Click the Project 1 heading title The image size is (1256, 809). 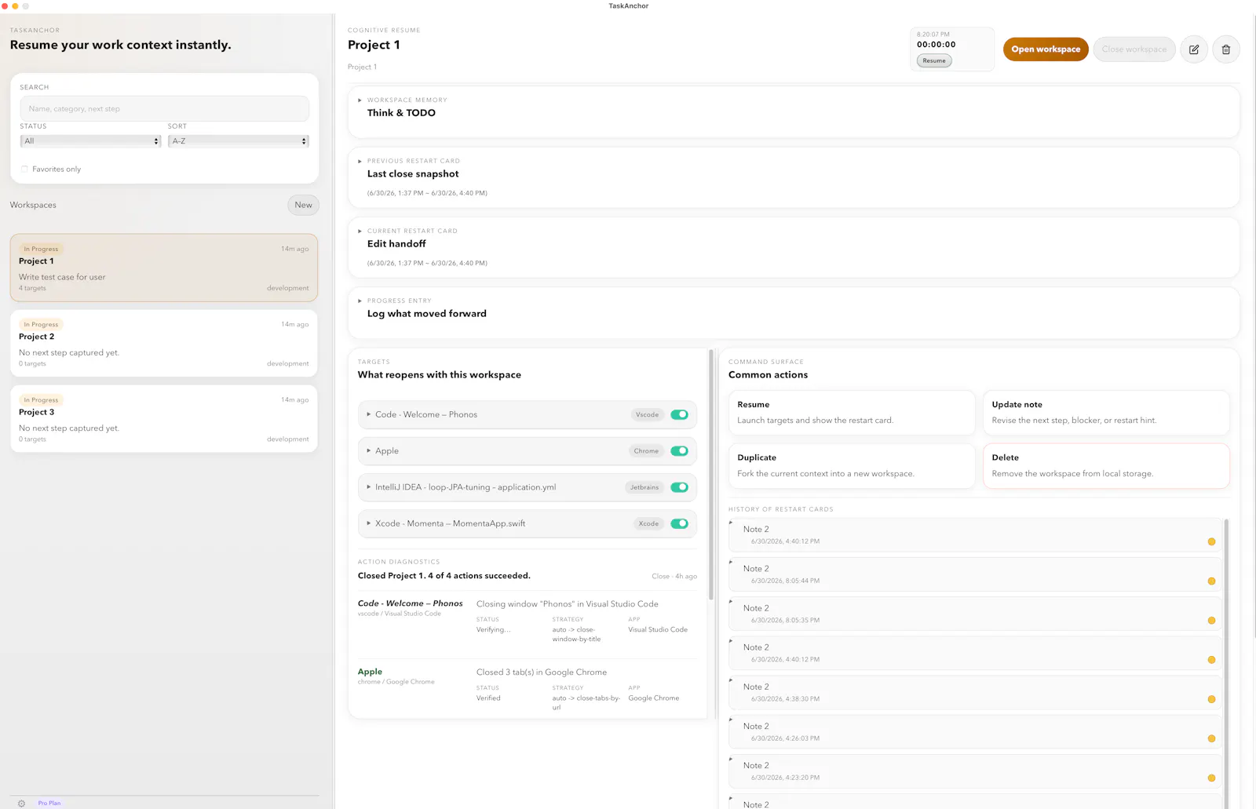click(374, 45)
